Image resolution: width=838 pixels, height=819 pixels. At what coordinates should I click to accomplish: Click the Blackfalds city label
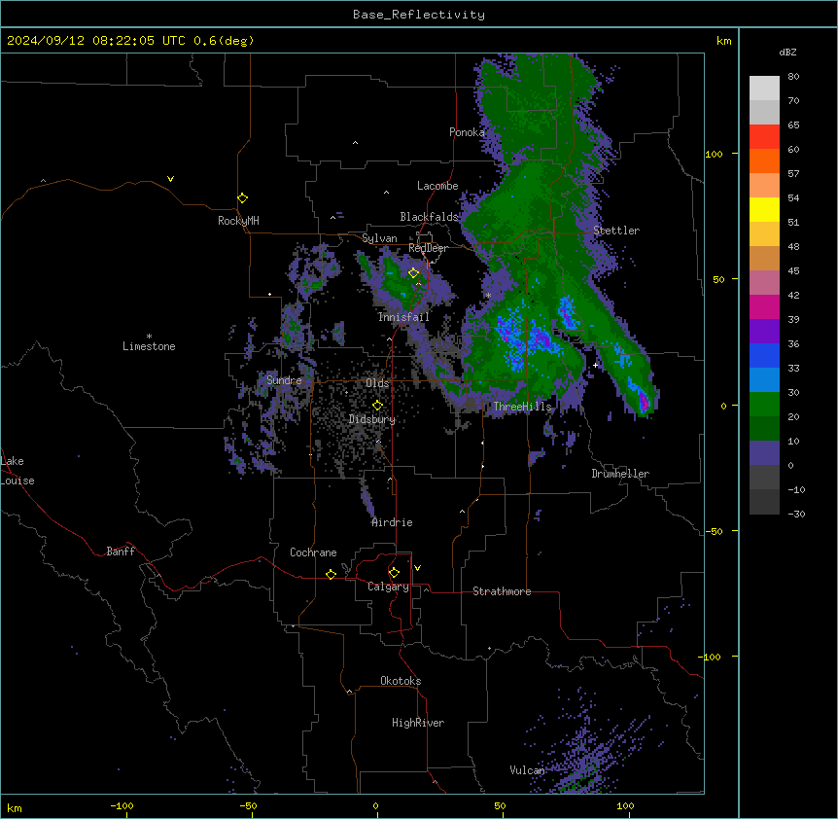[x=429, y=217]
